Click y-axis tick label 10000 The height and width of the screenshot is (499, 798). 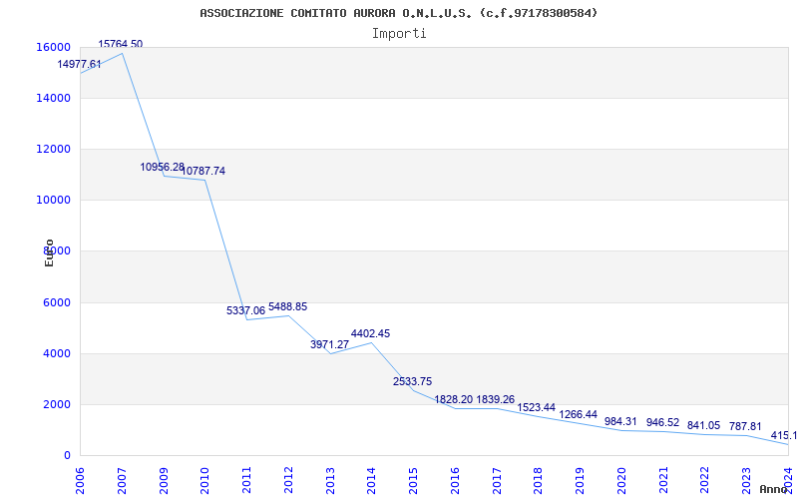(x=53, y=201)
